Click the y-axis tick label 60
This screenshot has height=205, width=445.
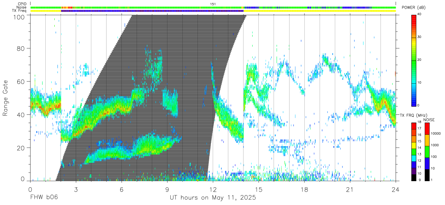click(x=21, y=82)
